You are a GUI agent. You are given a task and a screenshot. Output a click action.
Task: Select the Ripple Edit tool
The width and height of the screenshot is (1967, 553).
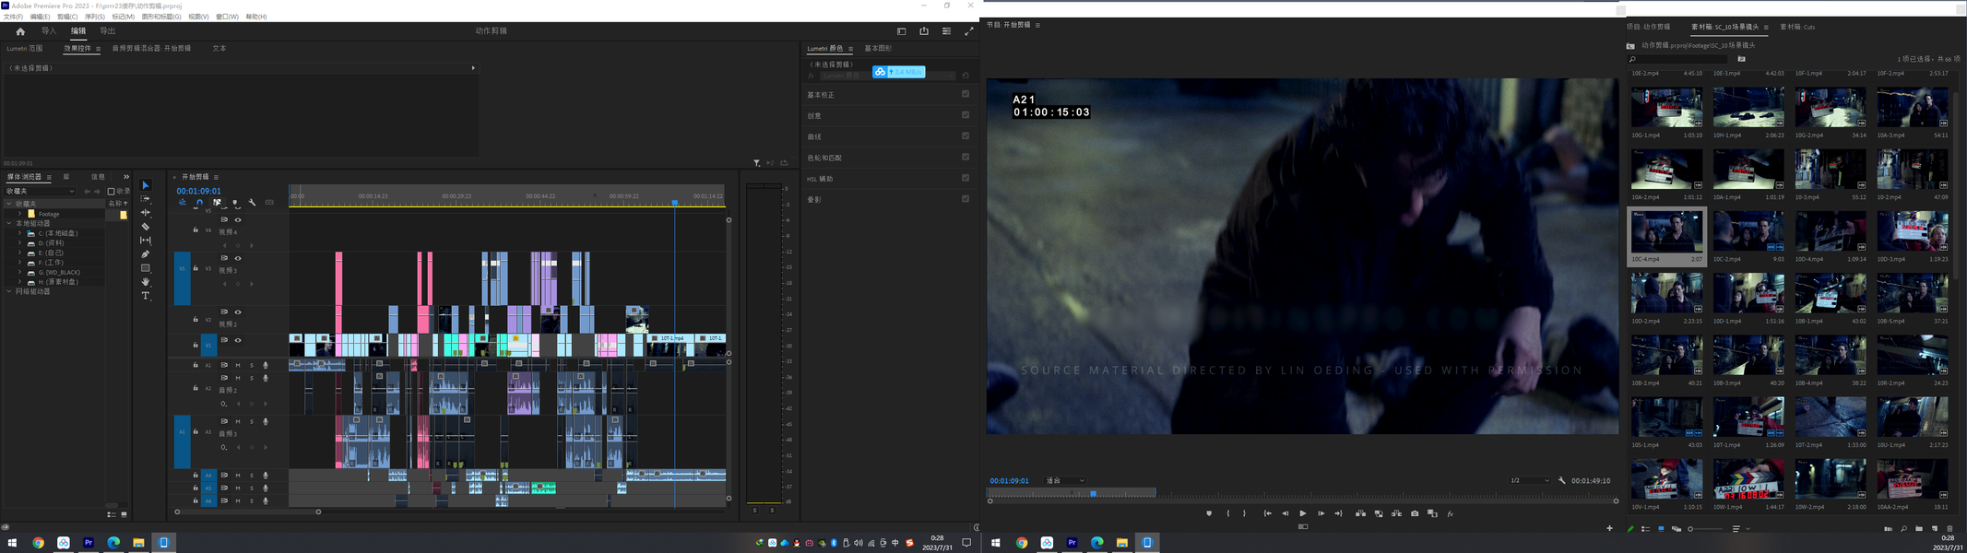pyautogui.click(x=146, y=213)
